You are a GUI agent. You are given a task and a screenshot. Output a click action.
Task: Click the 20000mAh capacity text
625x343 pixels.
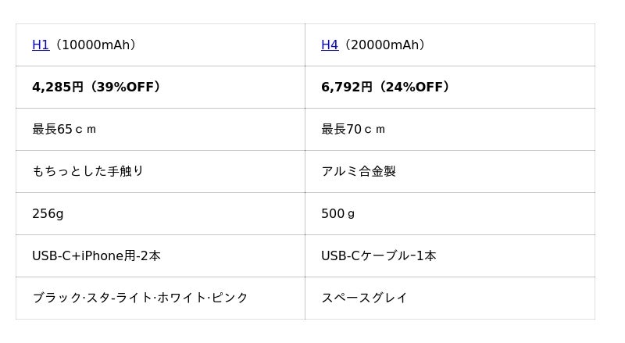(384, 45)
